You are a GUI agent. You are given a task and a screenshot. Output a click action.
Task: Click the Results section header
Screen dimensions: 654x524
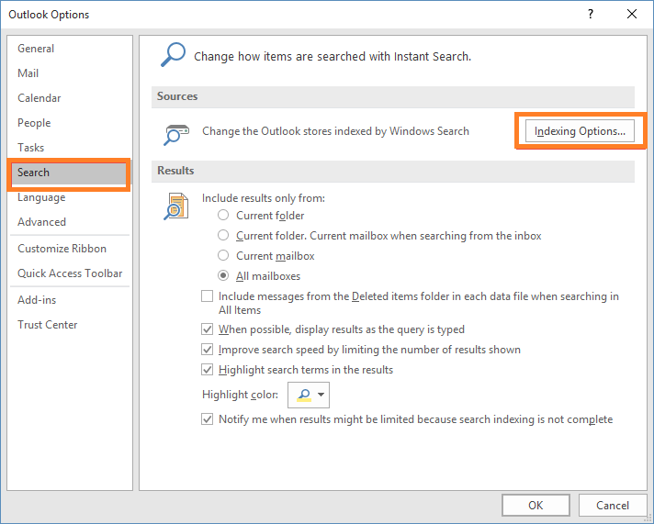[393, 171]
